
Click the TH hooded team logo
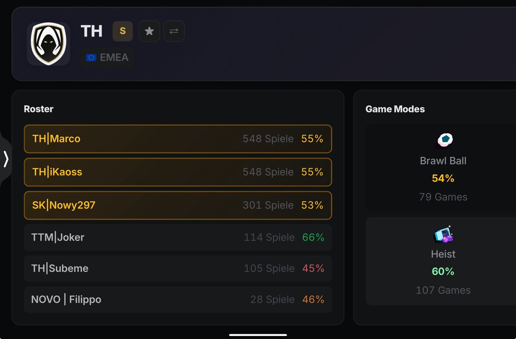tap(49, 44)
